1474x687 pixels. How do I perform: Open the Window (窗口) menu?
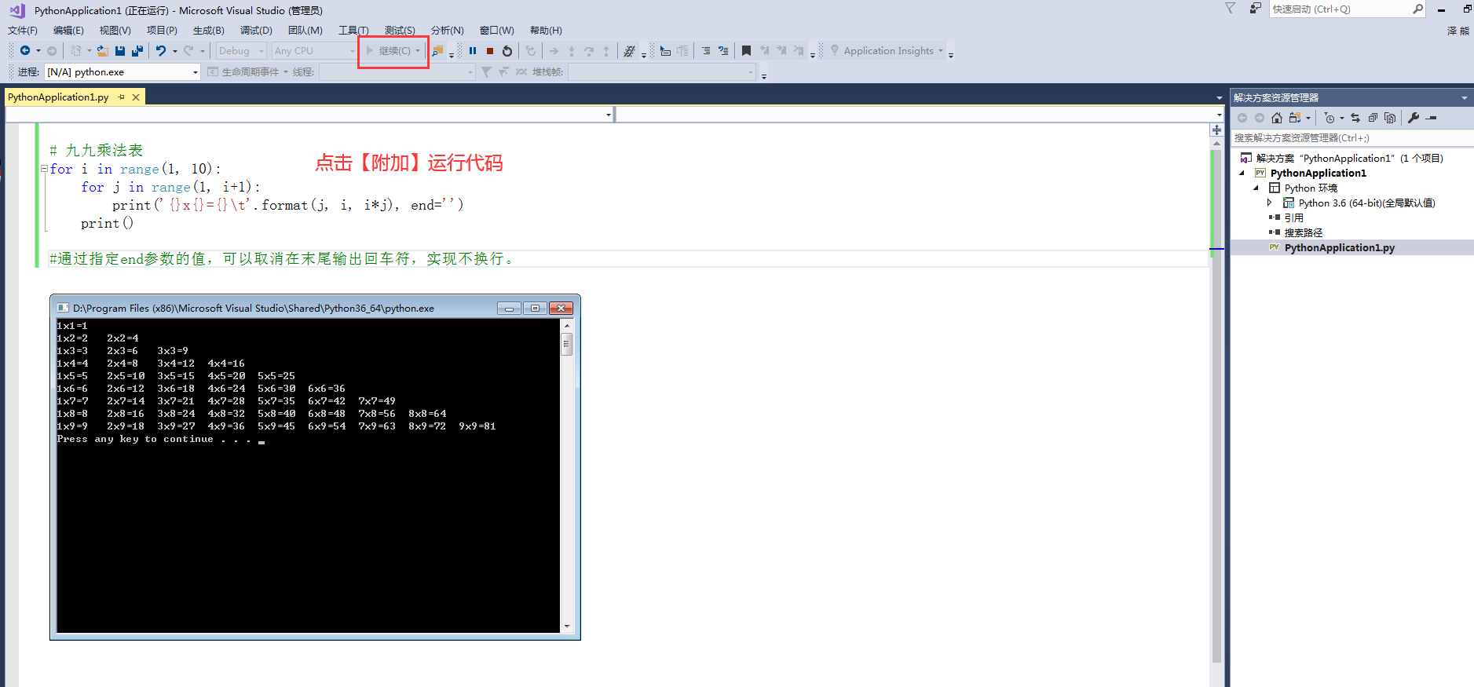(x=496, y=31)
